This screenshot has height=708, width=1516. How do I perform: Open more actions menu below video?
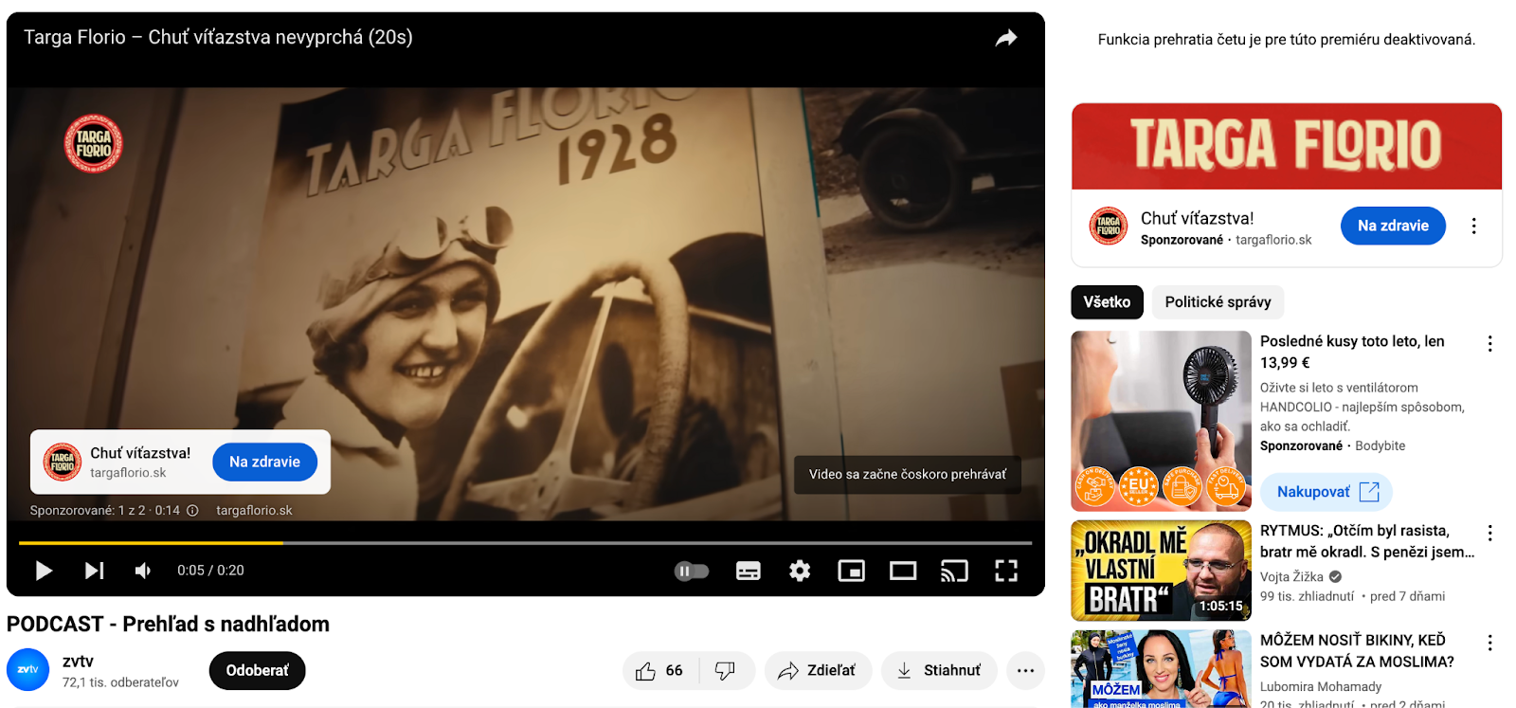(x=1025, y=670)
